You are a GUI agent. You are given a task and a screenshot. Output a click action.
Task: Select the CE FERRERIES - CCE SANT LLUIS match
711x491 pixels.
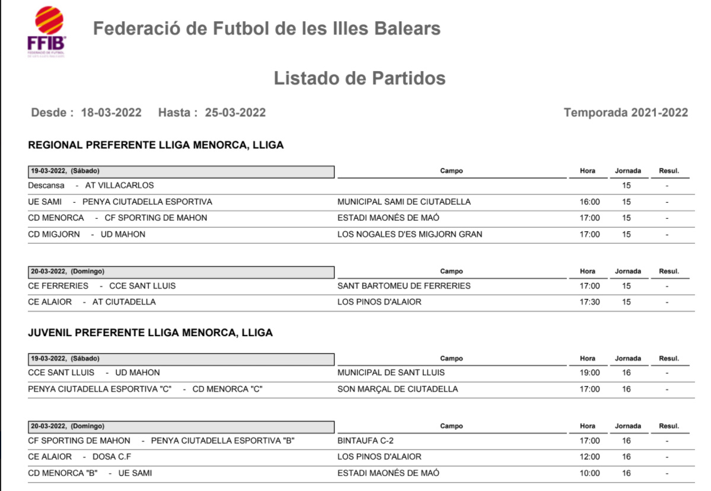pos(102,286)
